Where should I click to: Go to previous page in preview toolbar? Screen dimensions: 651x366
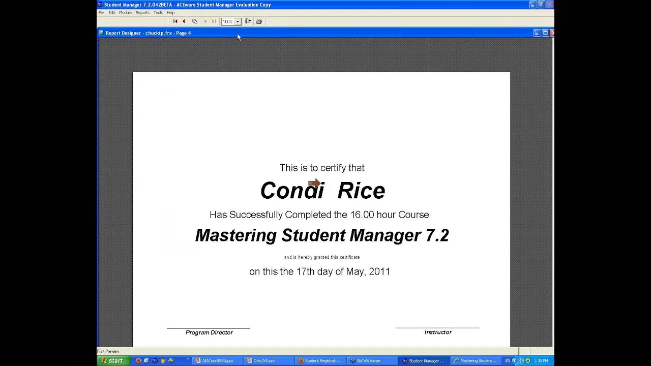coord(184,21)
